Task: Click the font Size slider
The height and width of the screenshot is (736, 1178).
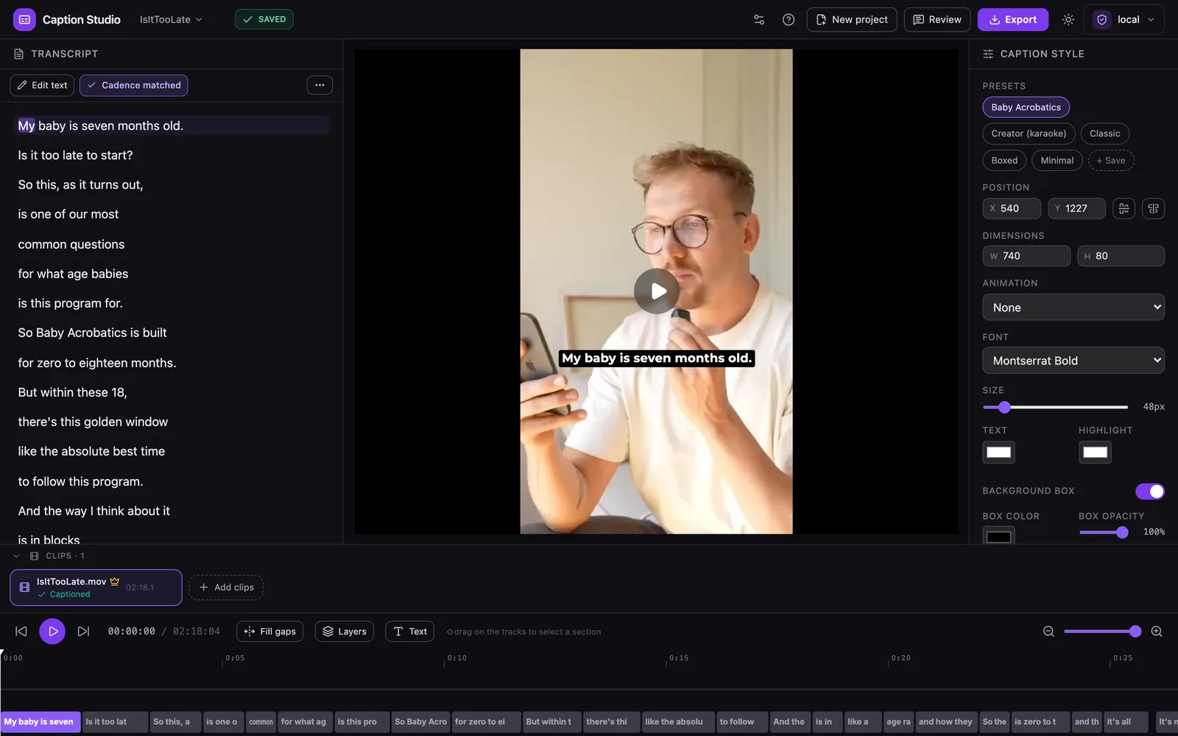Action: 1055,407
